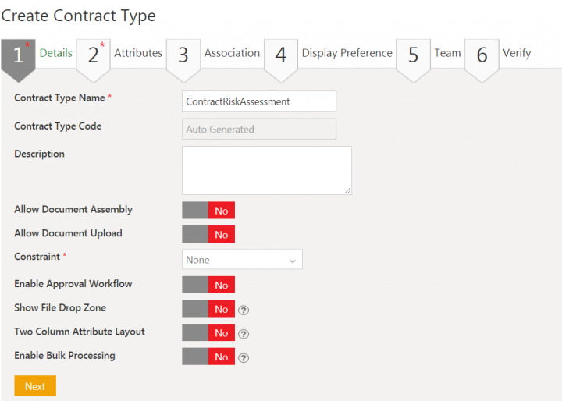
Task: Go to the Verify step label
Action: pos(517,53)
